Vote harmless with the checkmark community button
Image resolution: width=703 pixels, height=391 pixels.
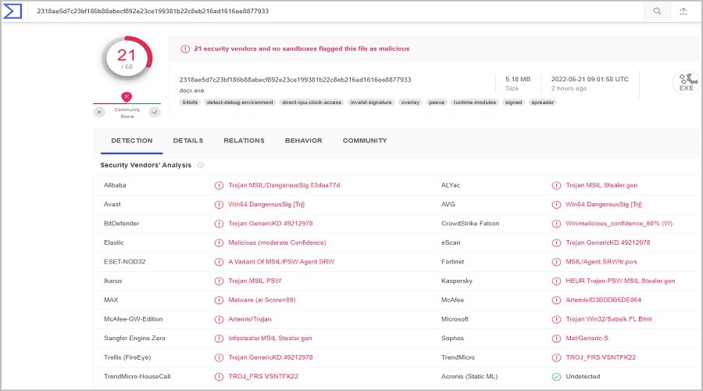click(x=155, y=113)
